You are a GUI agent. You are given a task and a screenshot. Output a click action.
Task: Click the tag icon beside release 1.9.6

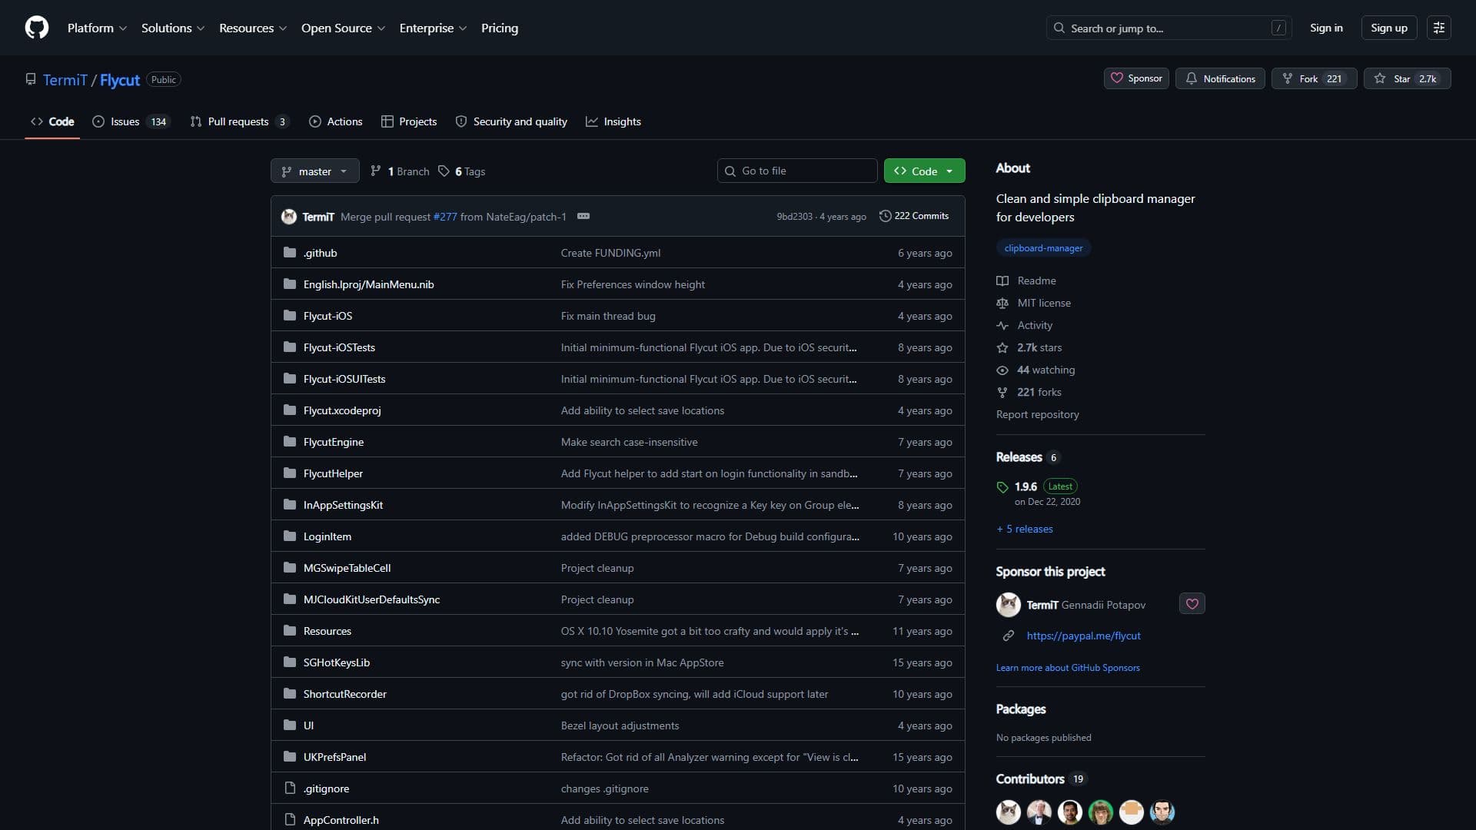pos(1002,486)
